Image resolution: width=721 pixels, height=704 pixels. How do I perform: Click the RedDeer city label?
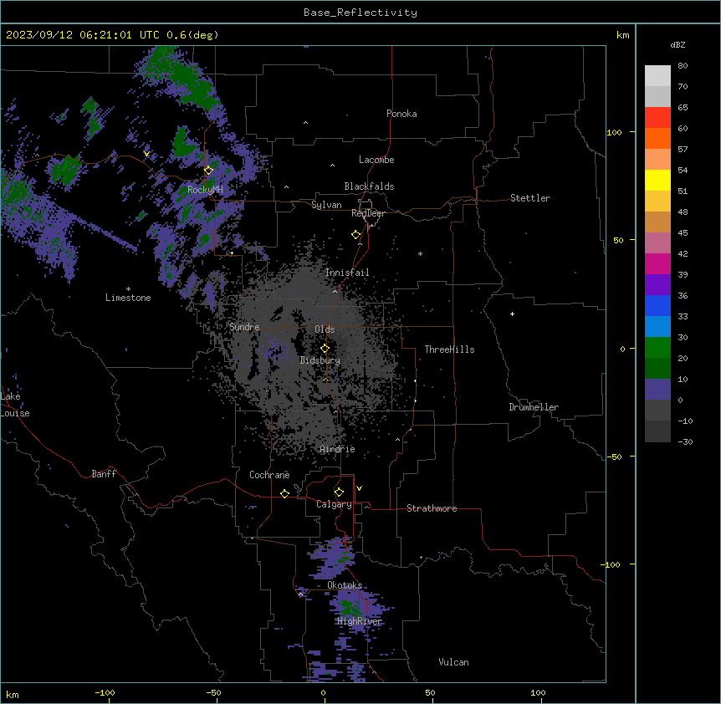[x=368, y=213]
